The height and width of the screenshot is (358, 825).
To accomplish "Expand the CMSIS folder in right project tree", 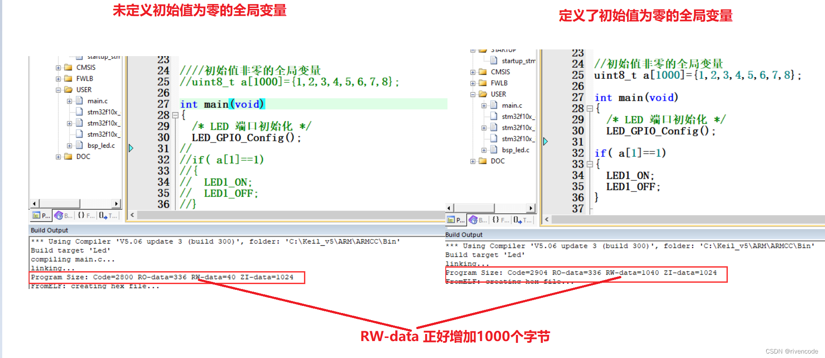I will (473, 72).
